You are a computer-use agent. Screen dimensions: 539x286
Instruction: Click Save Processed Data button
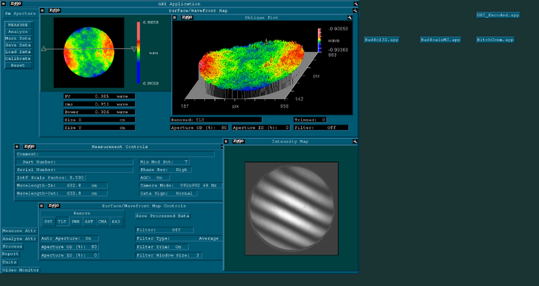click(163, 216)
